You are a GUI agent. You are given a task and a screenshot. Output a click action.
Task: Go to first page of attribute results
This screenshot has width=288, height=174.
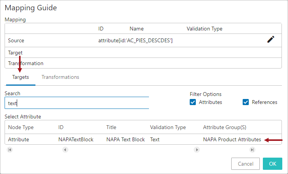click(x=10, y=150)
